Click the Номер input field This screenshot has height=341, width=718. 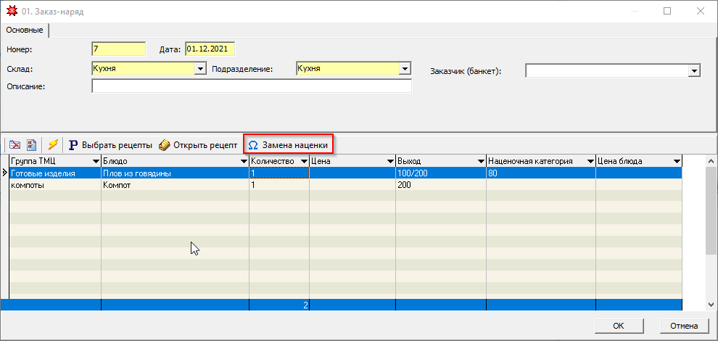[118, 49]
